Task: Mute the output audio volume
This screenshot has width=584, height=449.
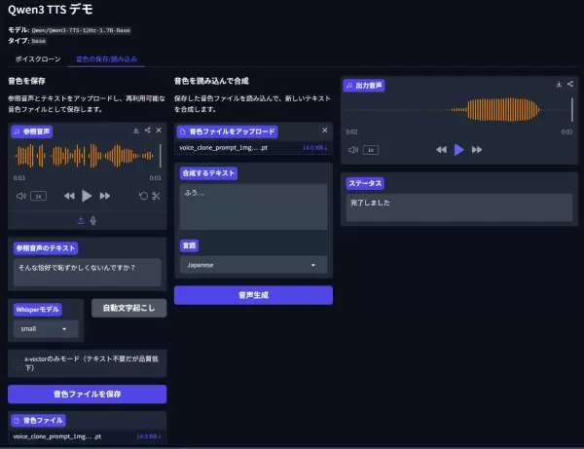Action: tap(353, 150)
